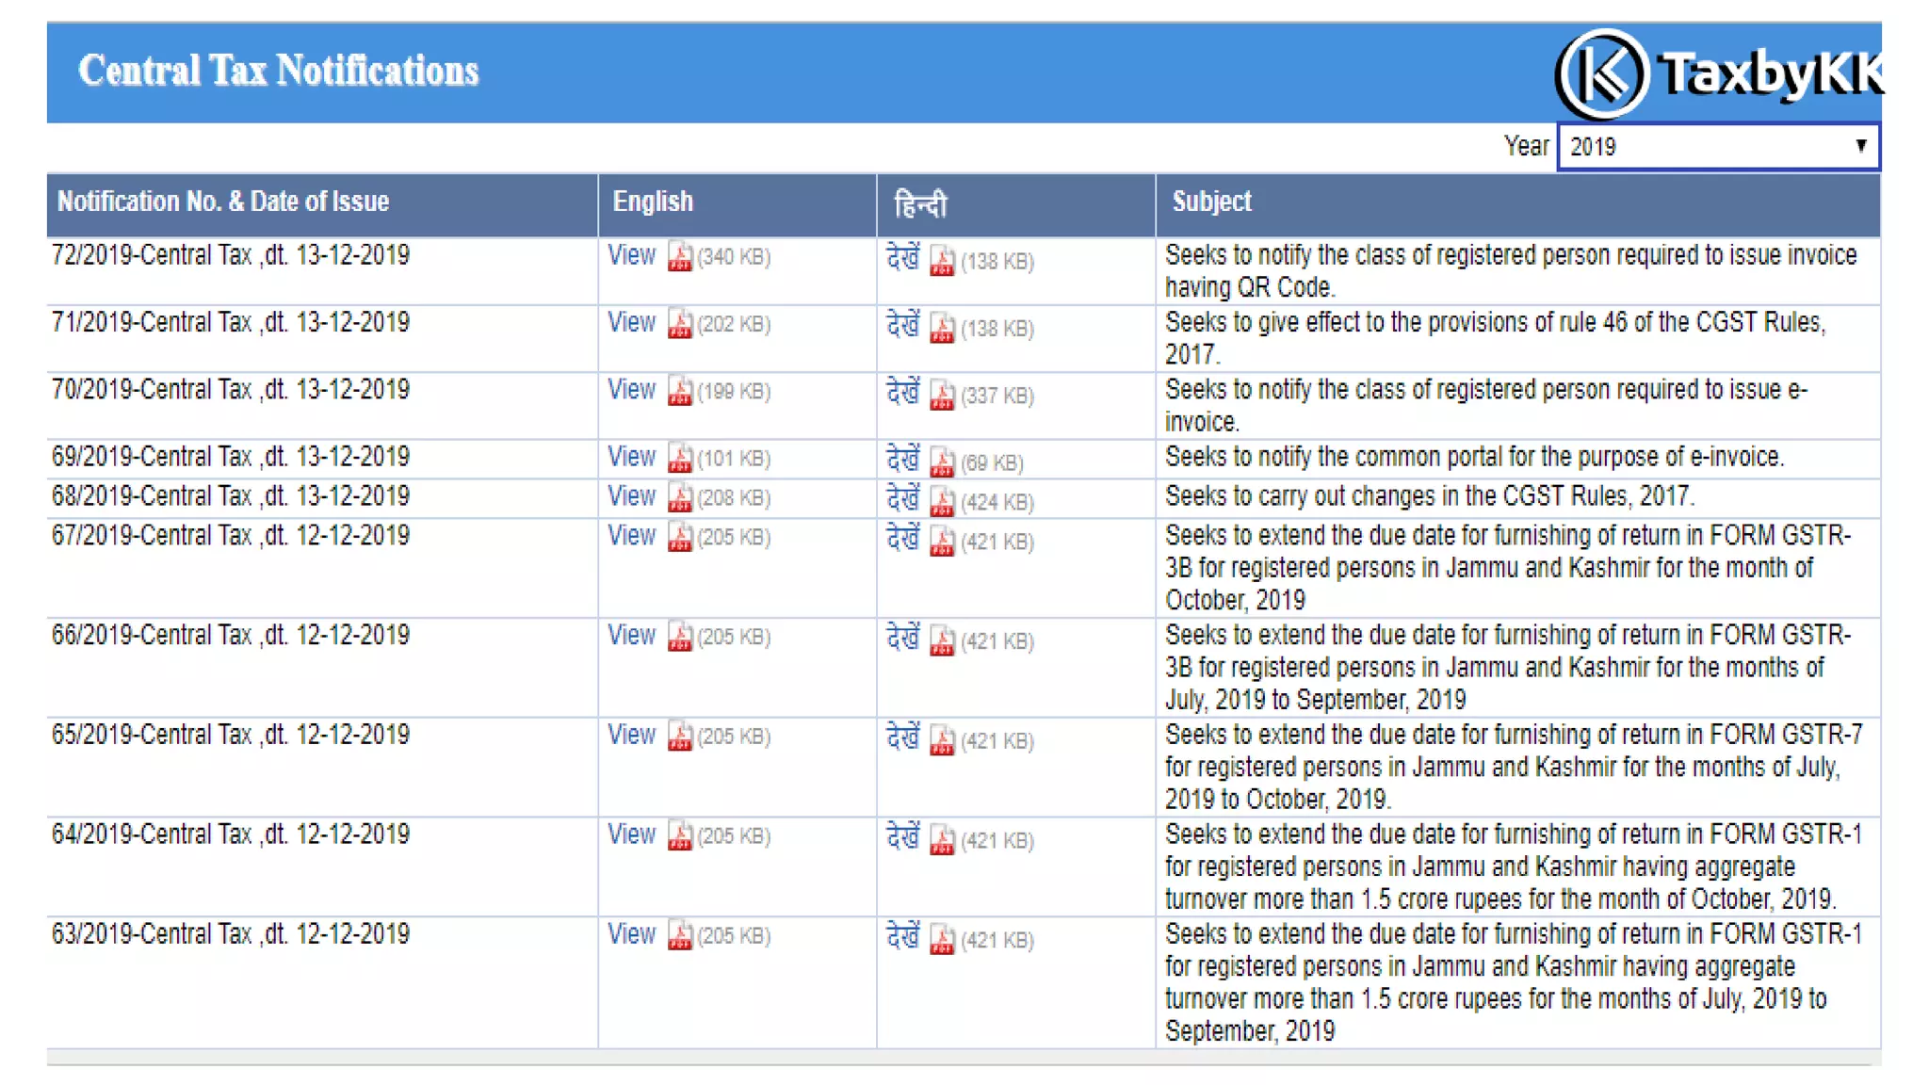Click the TaxbyKK circular logo

click(x=1602, y=74)
